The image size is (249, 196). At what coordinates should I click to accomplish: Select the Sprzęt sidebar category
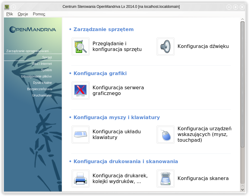33,57
